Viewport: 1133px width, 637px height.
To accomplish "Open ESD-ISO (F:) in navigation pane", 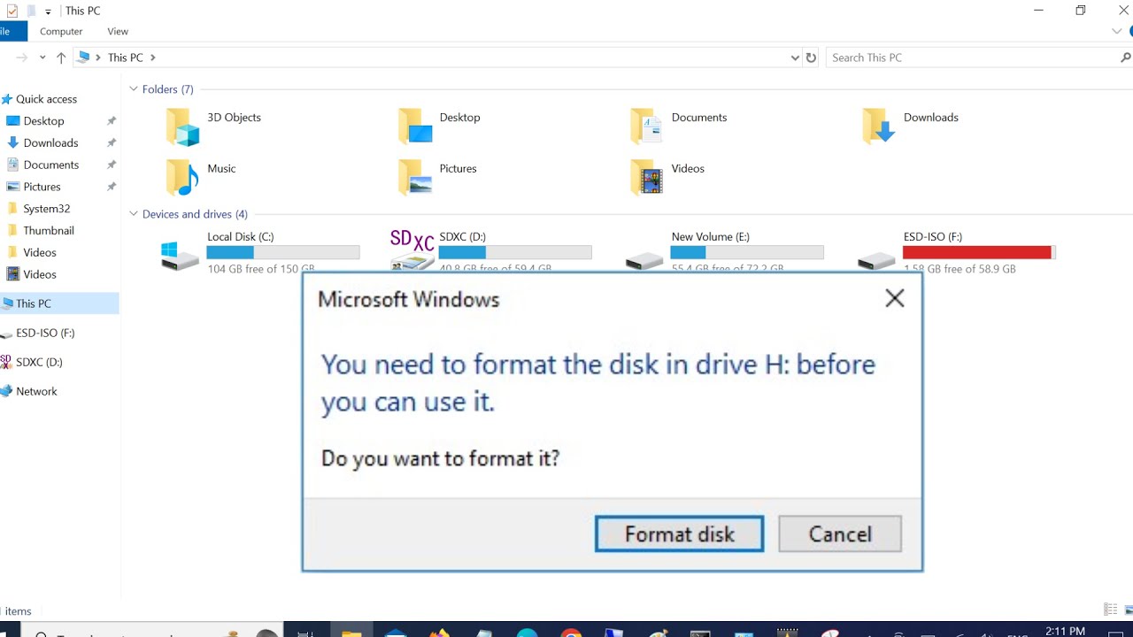I will (45, 333).
